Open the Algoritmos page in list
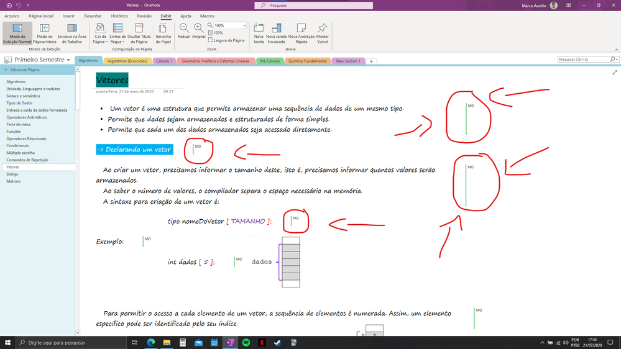Viewport: 621px width, 349px height. [16, 81]
